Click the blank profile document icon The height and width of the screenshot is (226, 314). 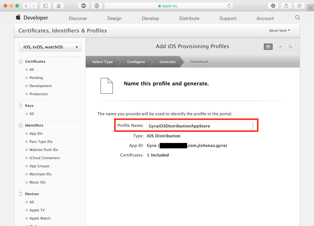(107, 86)
